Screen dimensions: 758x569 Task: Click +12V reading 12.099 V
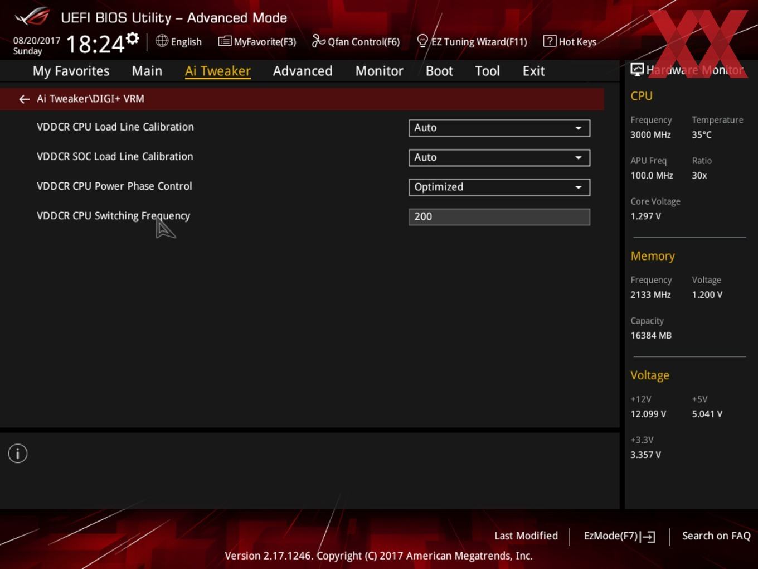click(648, 414)
